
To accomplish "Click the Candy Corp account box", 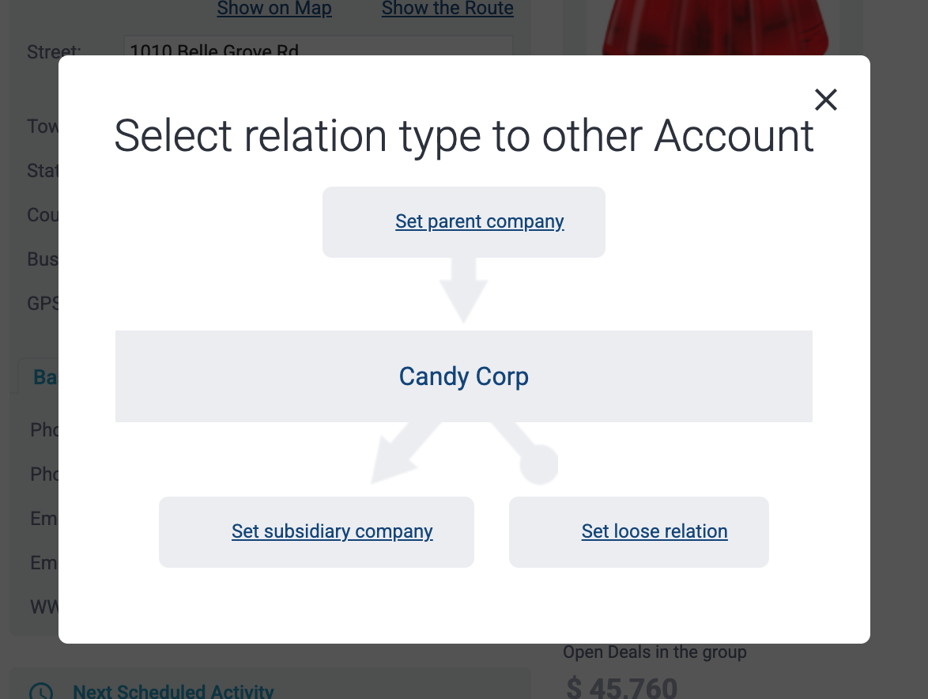I will pos(463,376).
